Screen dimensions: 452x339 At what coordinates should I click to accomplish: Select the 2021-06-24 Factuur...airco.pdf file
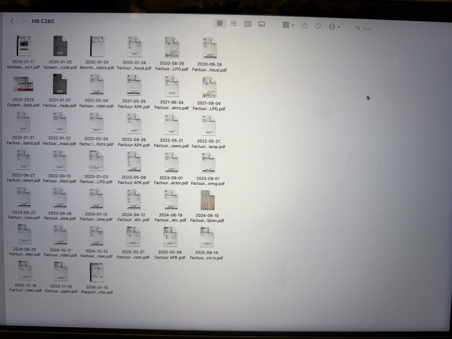tap(172, 86)
